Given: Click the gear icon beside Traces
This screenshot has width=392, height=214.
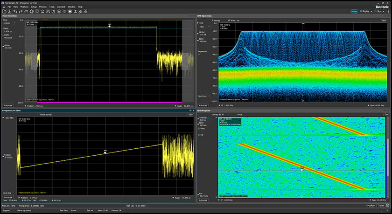Looking at the screenshot, I should point(388,206).
